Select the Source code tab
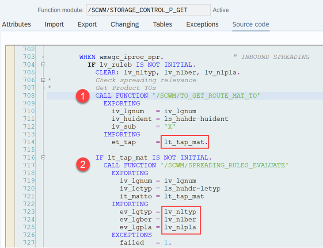323x248 pixels. (251, 24)
